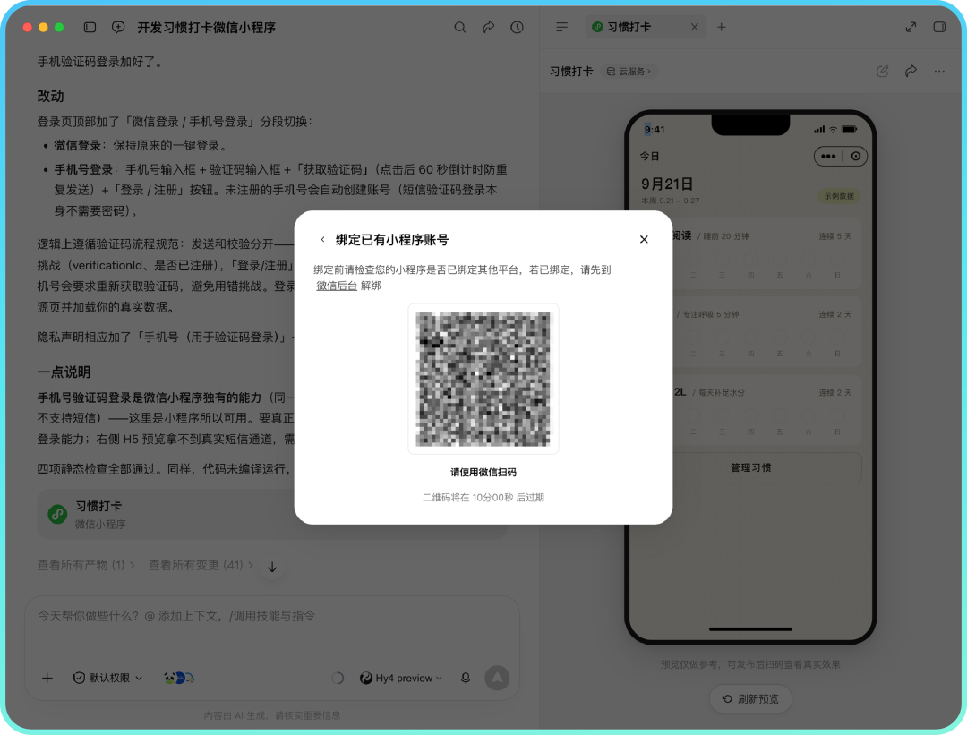Add a new tab with plus icon
Viewport: 967px width, 735px height.
721,27
